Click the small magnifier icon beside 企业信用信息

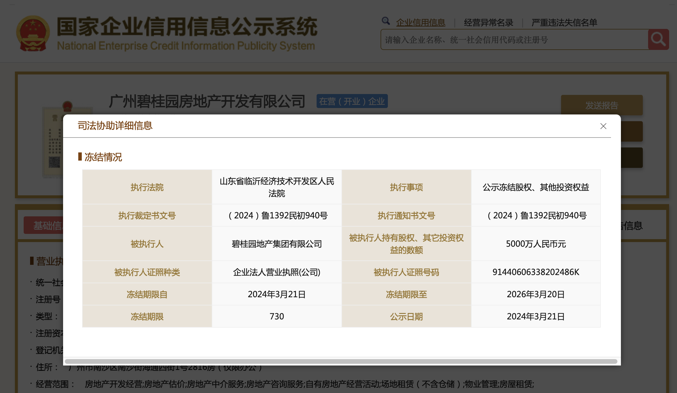pyautogui.click(x=386, y=21)
